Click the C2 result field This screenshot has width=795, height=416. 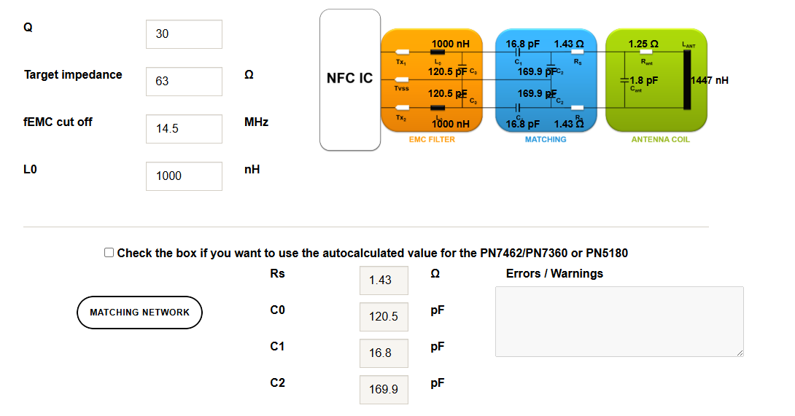(384, 389)
